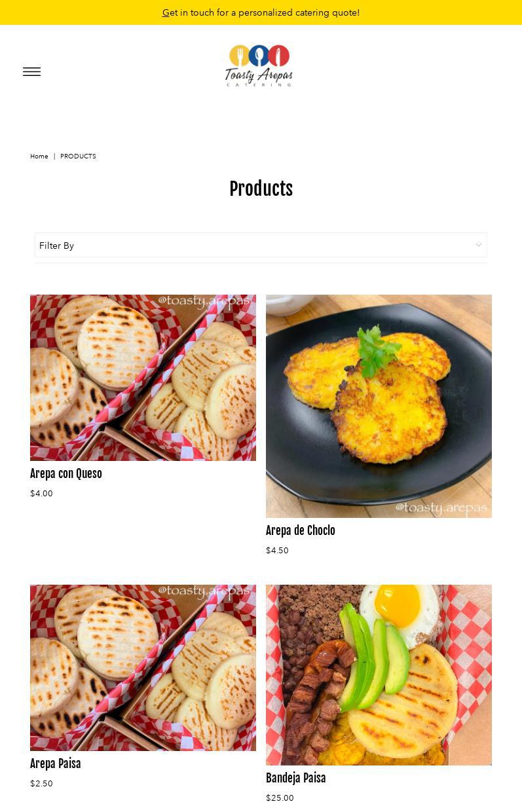Open the Arepa de Choclo product photo

[379, 406]
